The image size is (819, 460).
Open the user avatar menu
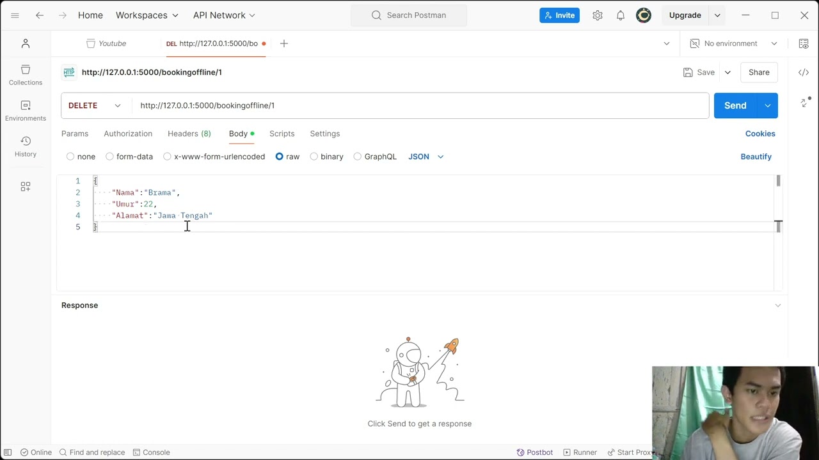[x=644, y=15]
